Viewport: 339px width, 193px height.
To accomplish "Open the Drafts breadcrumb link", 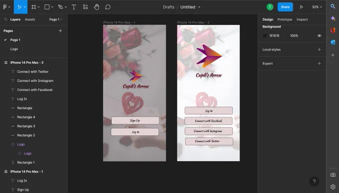I will coord(169,7).
